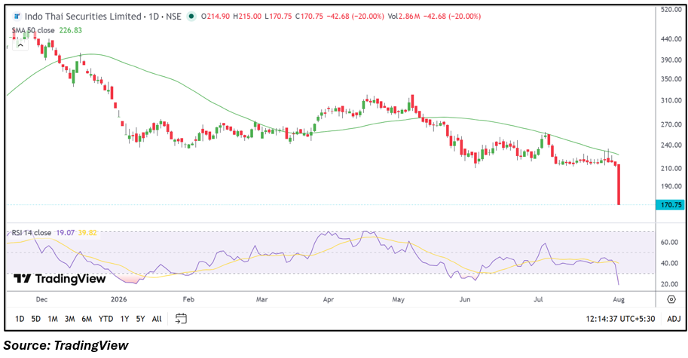Screen dimensions: 688x358
Task: Click the RSI 20.00 axis label
Action: click(x=670, y=284)
